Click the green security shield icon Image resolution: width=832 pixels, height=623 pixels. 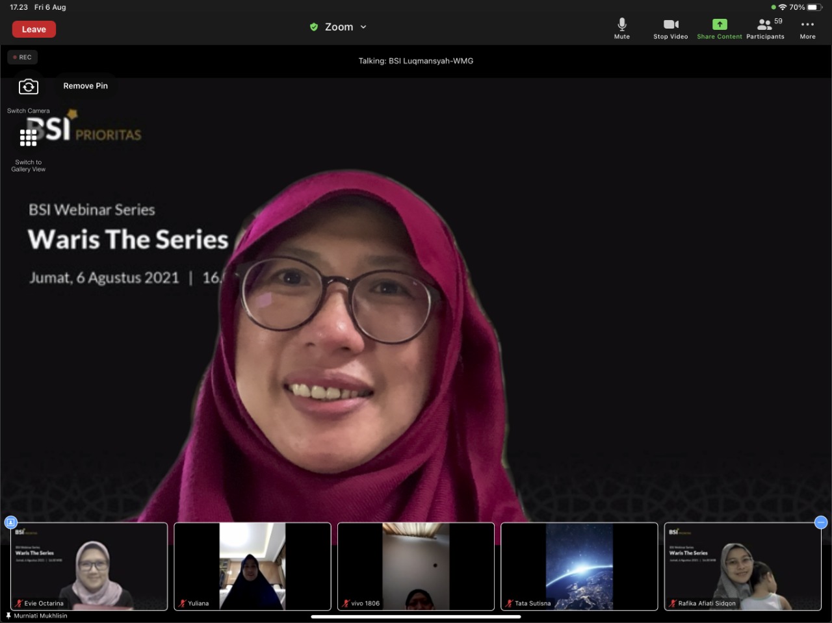coord(314,27)
